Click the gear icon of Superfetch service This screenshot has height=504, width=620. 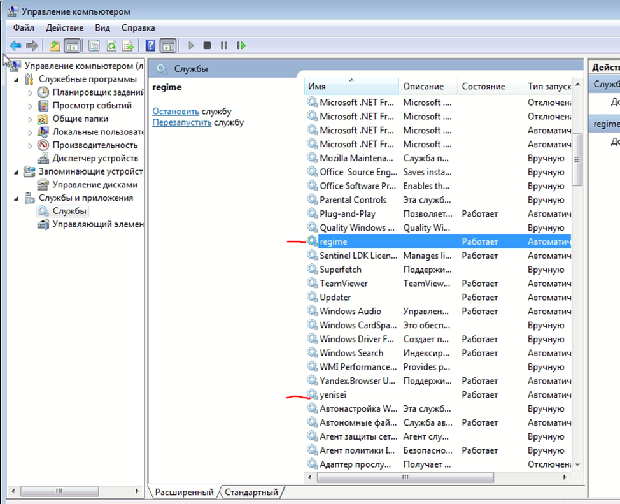point(313,270)
